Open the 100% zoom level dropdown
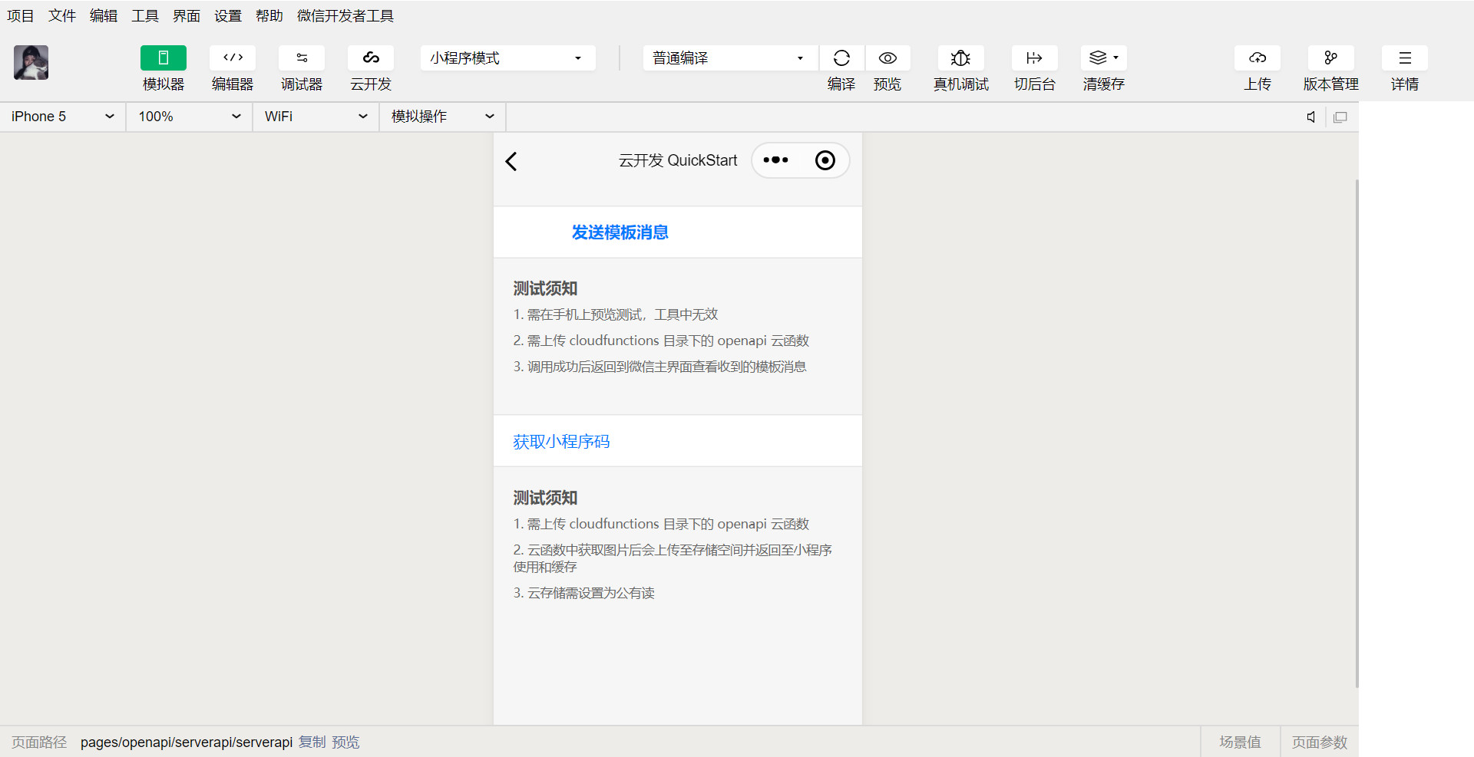The image size is (1474, 757). point(190,117)
